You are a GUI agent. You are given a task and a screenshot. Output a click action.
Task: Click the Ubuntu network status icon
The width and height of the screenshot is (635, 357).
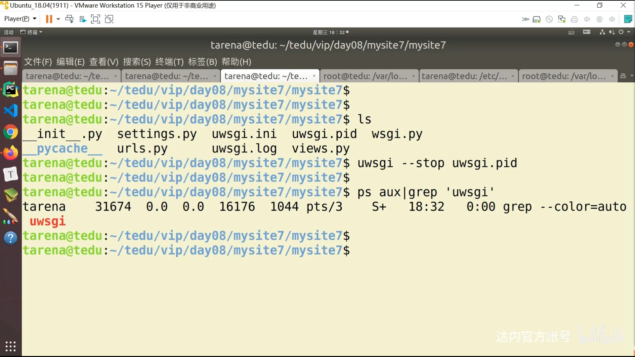602,32
